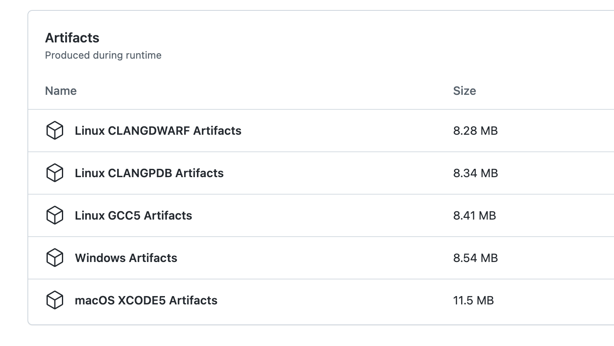
Task: Click the package icon beside Linux CLANGDWARF Artifacts
Action: 54,131
